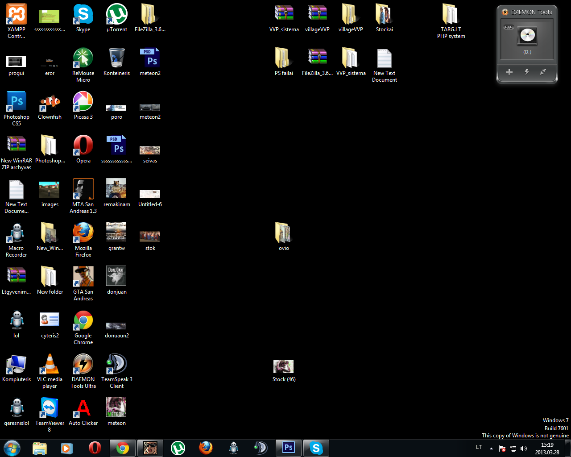Switch to Google Chrome in the taskbar
Screen dimensions: 571x457
click(123, 448)
